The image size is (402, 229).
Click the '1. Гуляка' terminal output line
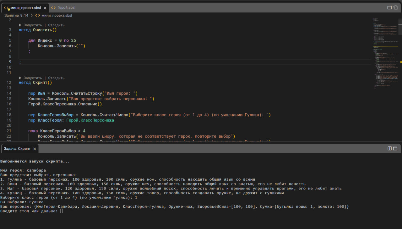[x=128, y=179]
